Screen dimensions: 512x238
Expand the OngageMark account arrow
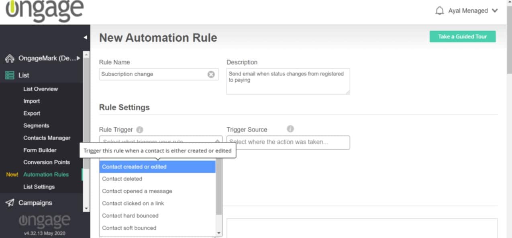tap(79, 59)
